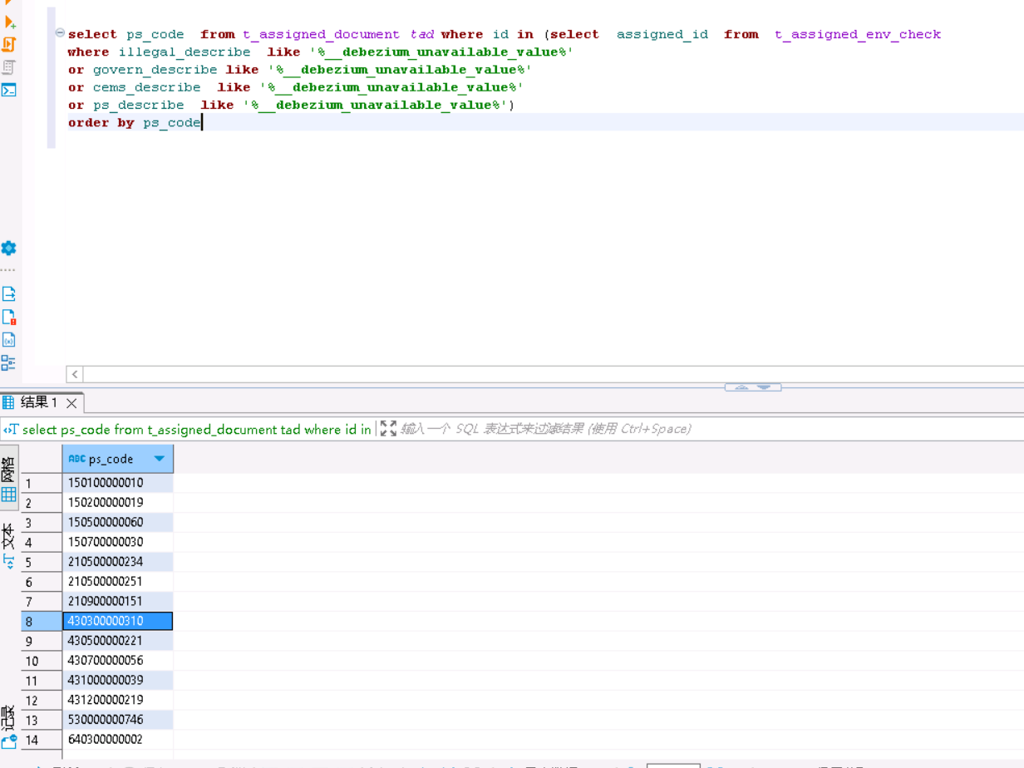
Task: Click t_assigned_document in the SQL editor
Action: pyautogui.click(x=321, y=34)
